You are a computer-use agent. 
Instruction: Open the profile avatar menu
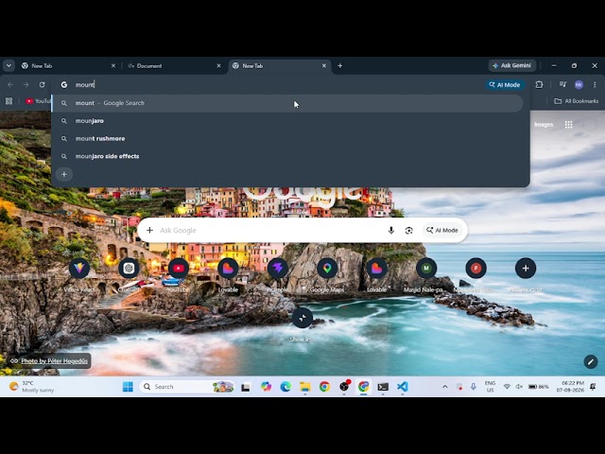(579, 85)
